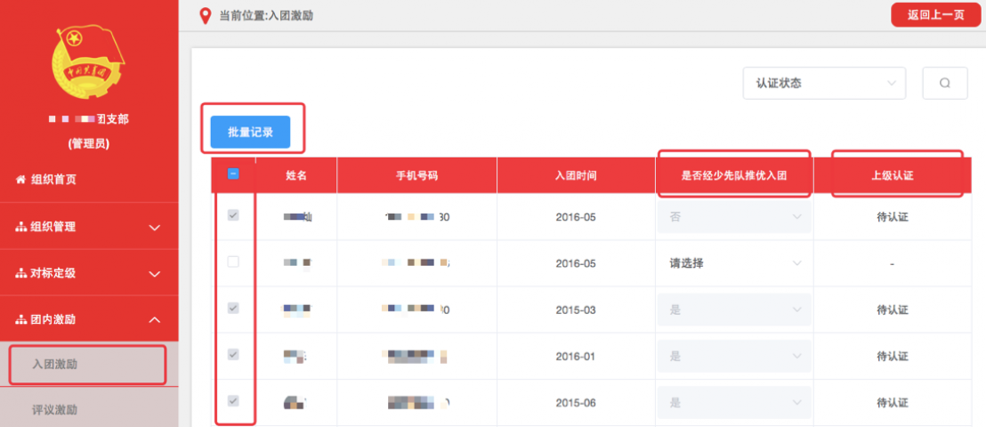Toggle the checkbox for the 2016-01 row

233,355
